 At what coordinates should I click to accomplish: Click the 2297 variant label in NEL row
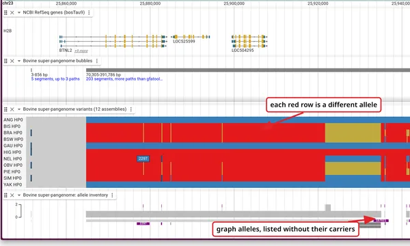143,159
